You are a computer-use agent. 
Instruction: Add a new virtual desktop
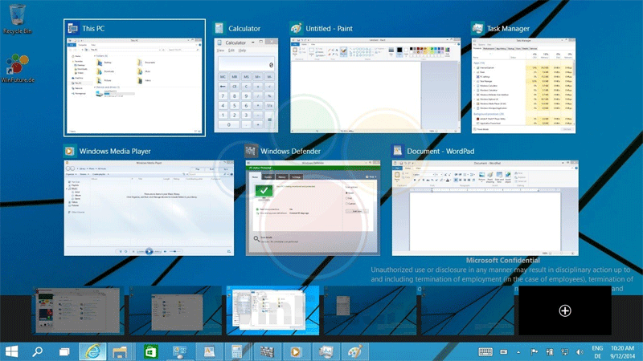pyautogui.click(x=564, y=310)
